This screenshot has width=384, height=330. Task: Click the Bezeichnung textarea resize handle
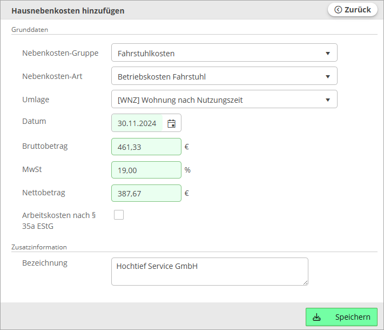(305, 283)
